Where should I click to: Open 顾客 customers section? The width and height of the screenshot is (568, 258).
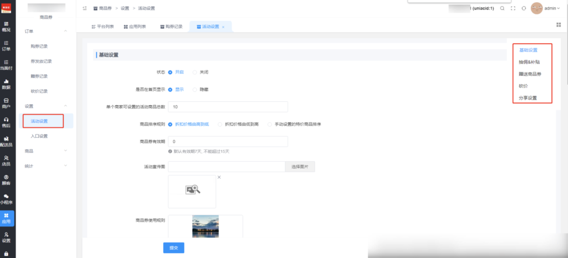(x=6, y=180)
